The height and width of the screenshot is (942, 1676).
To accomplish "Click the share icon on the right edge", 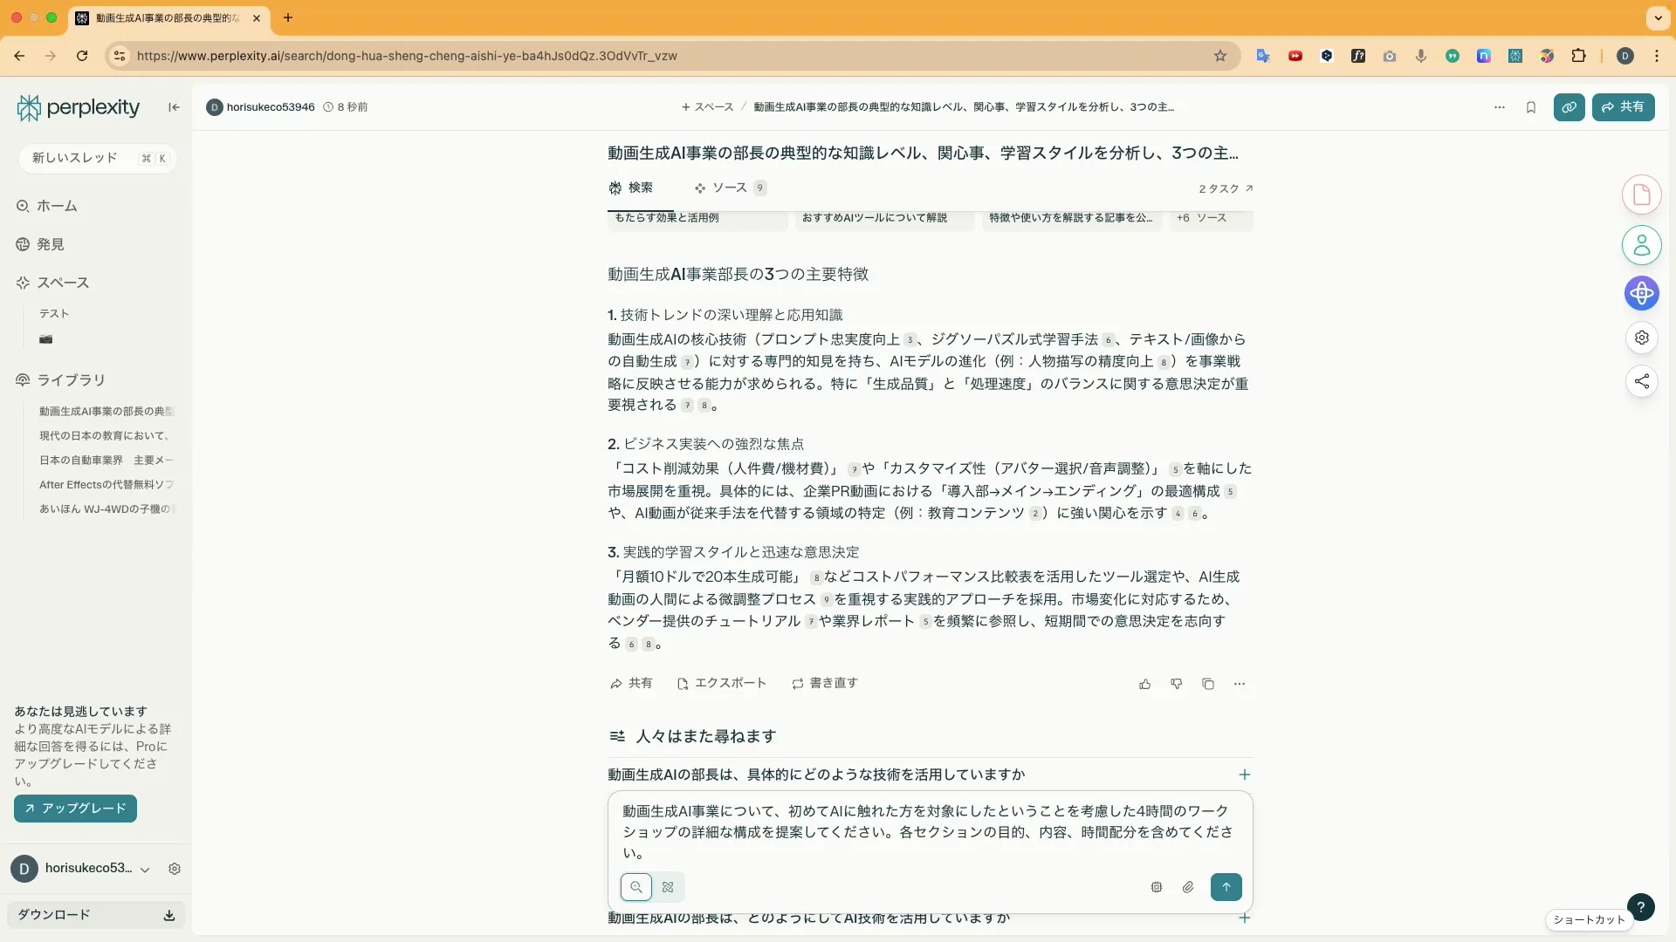I will tap(1642, 381).
